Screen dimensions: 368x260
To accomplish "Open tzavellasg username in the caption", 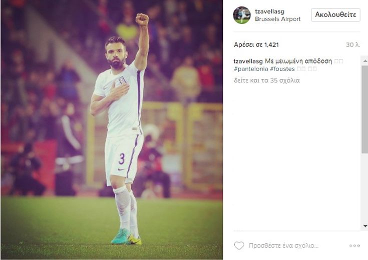I will [x=248, y=61].
